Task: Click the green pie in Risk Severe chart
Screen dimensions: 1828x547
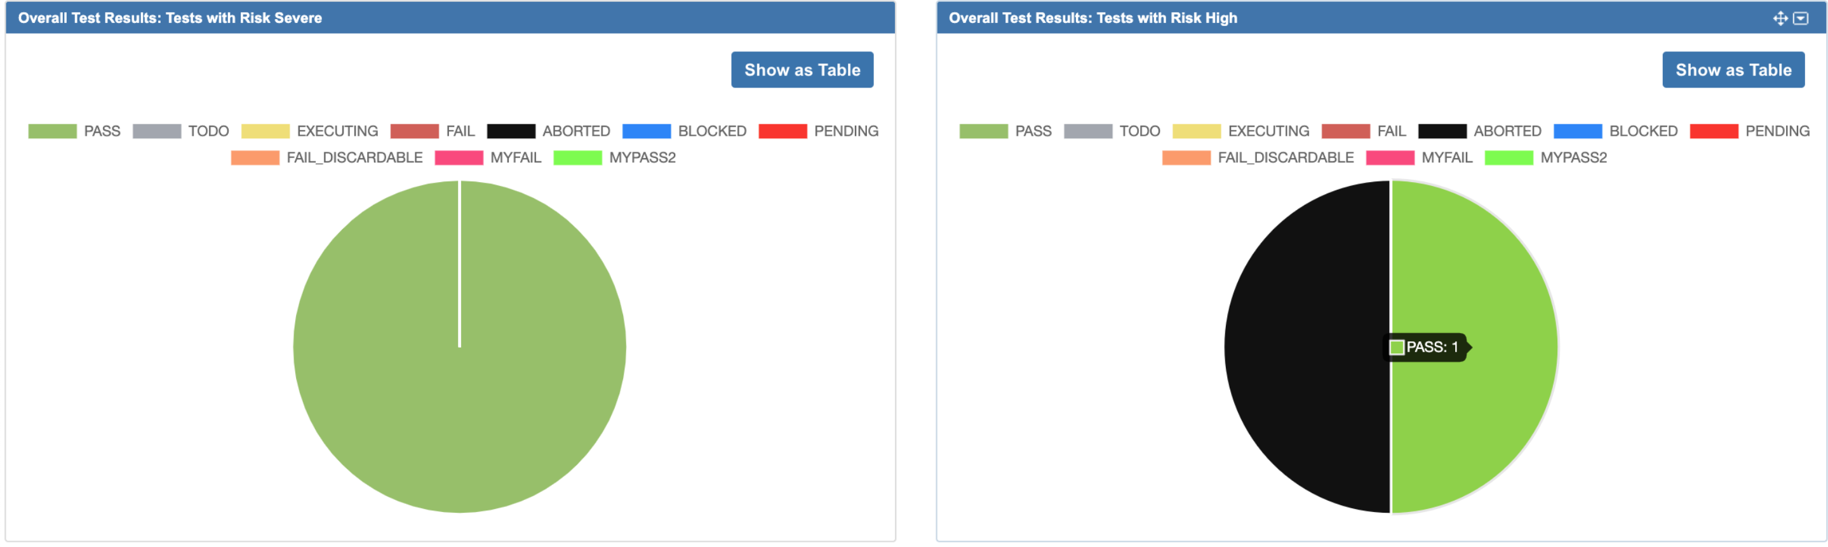Action: [x=459, y=347]
